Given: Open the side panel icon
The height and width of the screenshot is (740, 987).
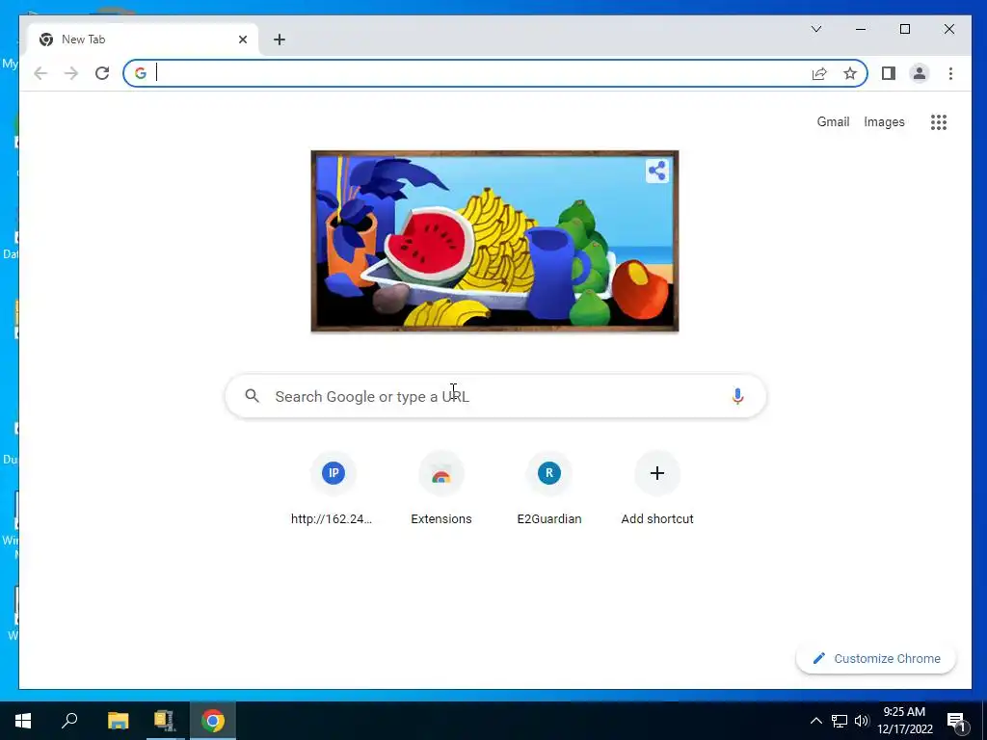Looking at the screenshot, I should click(x=888, y=73).
